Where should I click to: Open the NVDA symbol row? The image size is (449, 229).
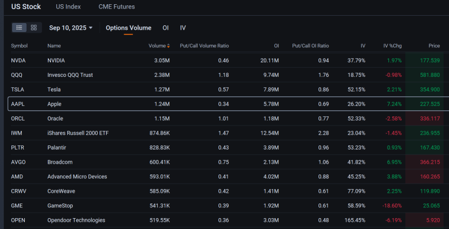click(x=18, y=61)
